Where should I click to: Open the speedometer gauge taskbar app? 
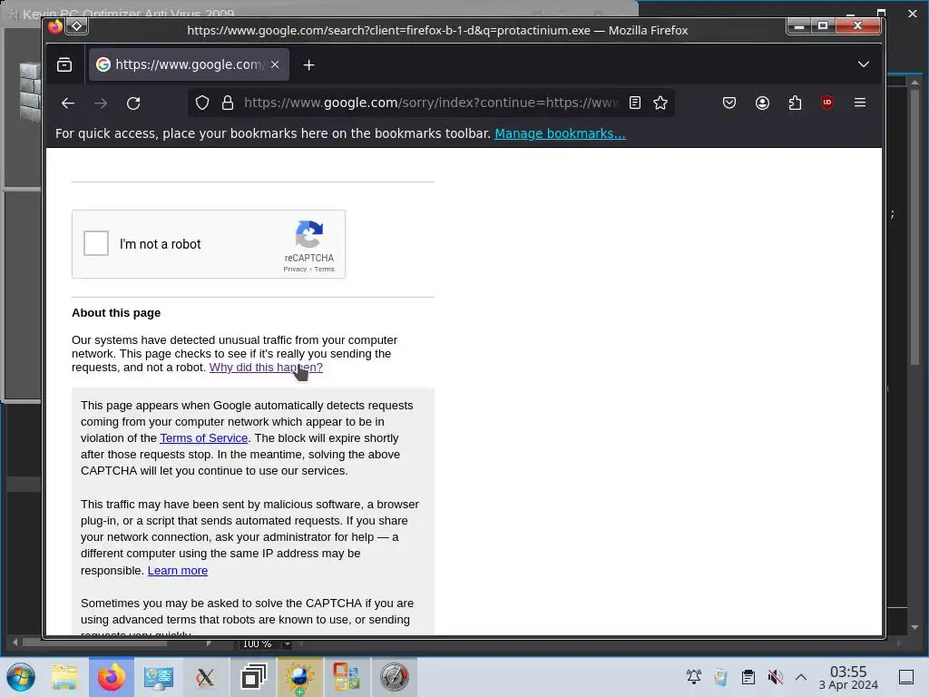[394, 677]
